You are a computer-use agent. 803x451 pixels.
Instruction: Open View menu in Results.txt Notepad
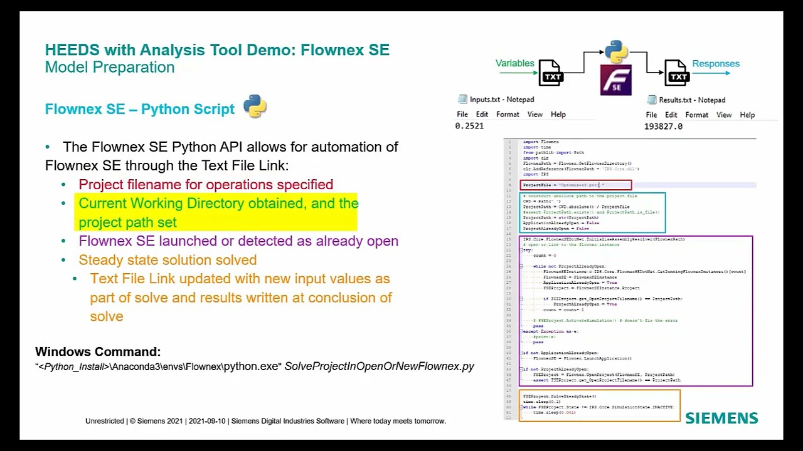click(724, 115)
